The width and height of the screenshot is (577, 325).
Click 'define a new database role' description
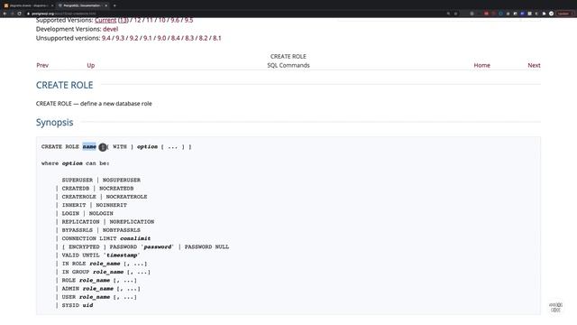coord(116,104)
